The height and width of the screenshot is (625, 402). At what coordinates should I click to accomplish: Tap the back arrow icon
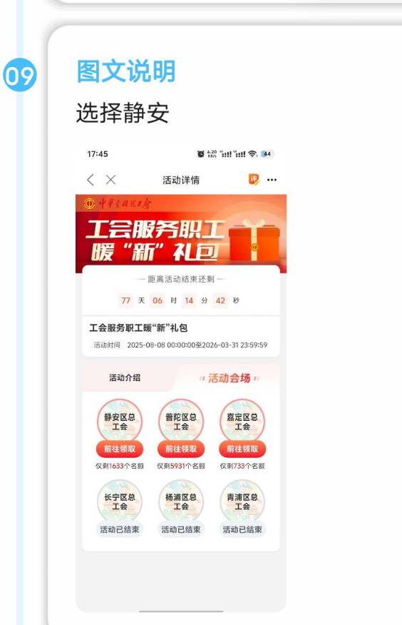pos(91,180)
